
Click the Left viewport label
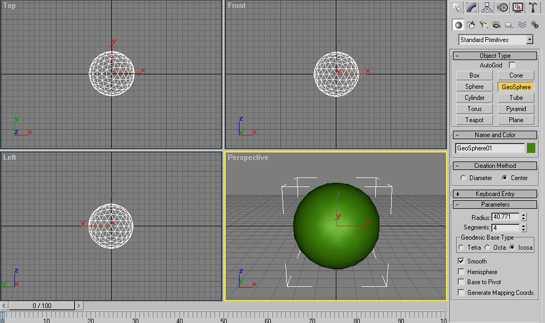click(x=10, y=157)
